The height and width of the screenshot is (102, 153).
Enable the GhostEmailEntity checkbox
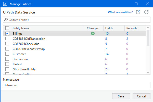[7, 69]
